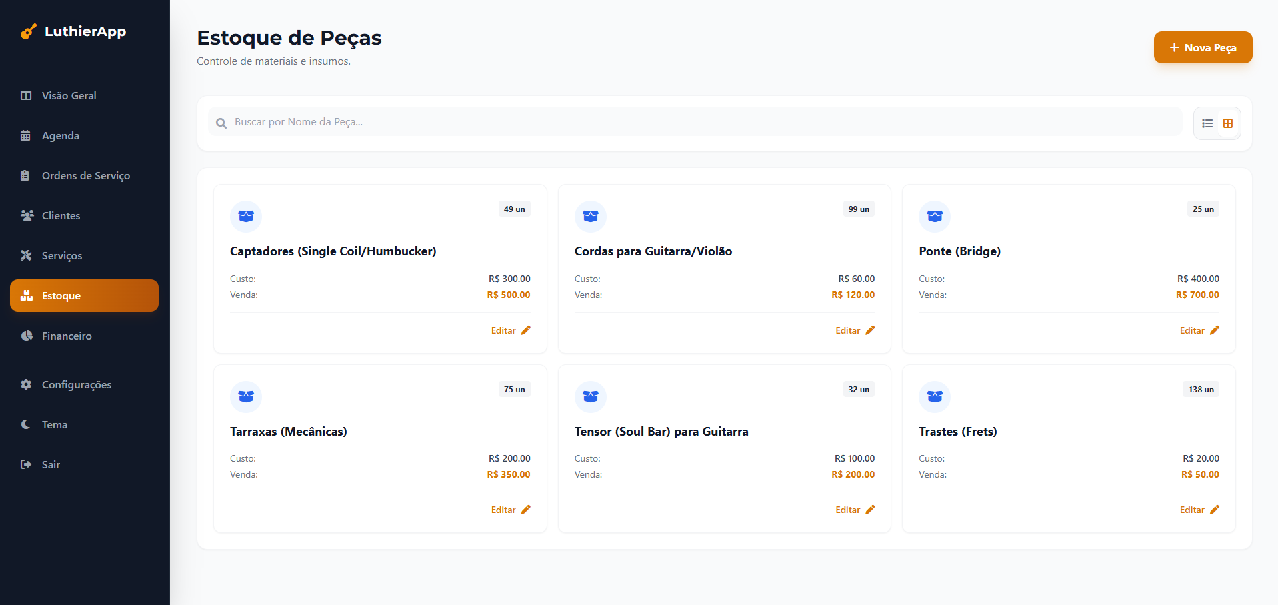This screenshot has width=1278, height=605.
Task: Open the Agenda calendar page
Action: [60, 136]
